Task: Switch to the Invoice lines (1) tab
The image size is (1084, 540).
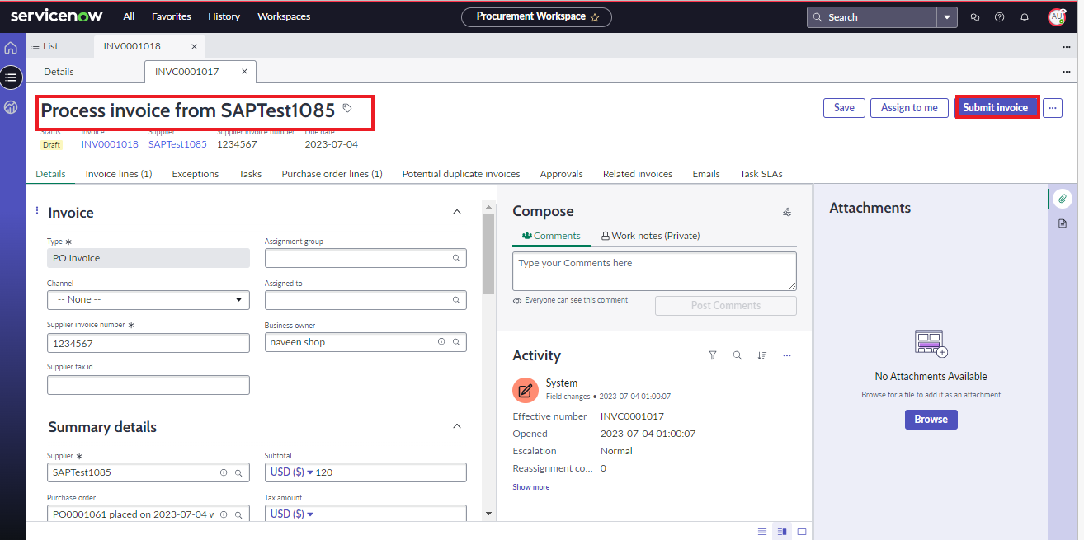Action: 119,174
